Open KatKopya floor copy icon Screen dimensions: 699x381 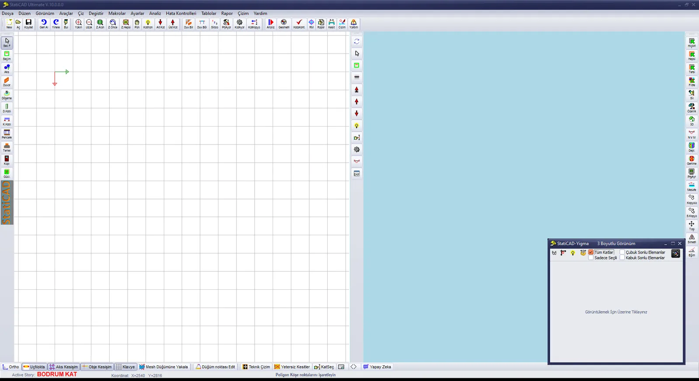(x=254, y=24)
